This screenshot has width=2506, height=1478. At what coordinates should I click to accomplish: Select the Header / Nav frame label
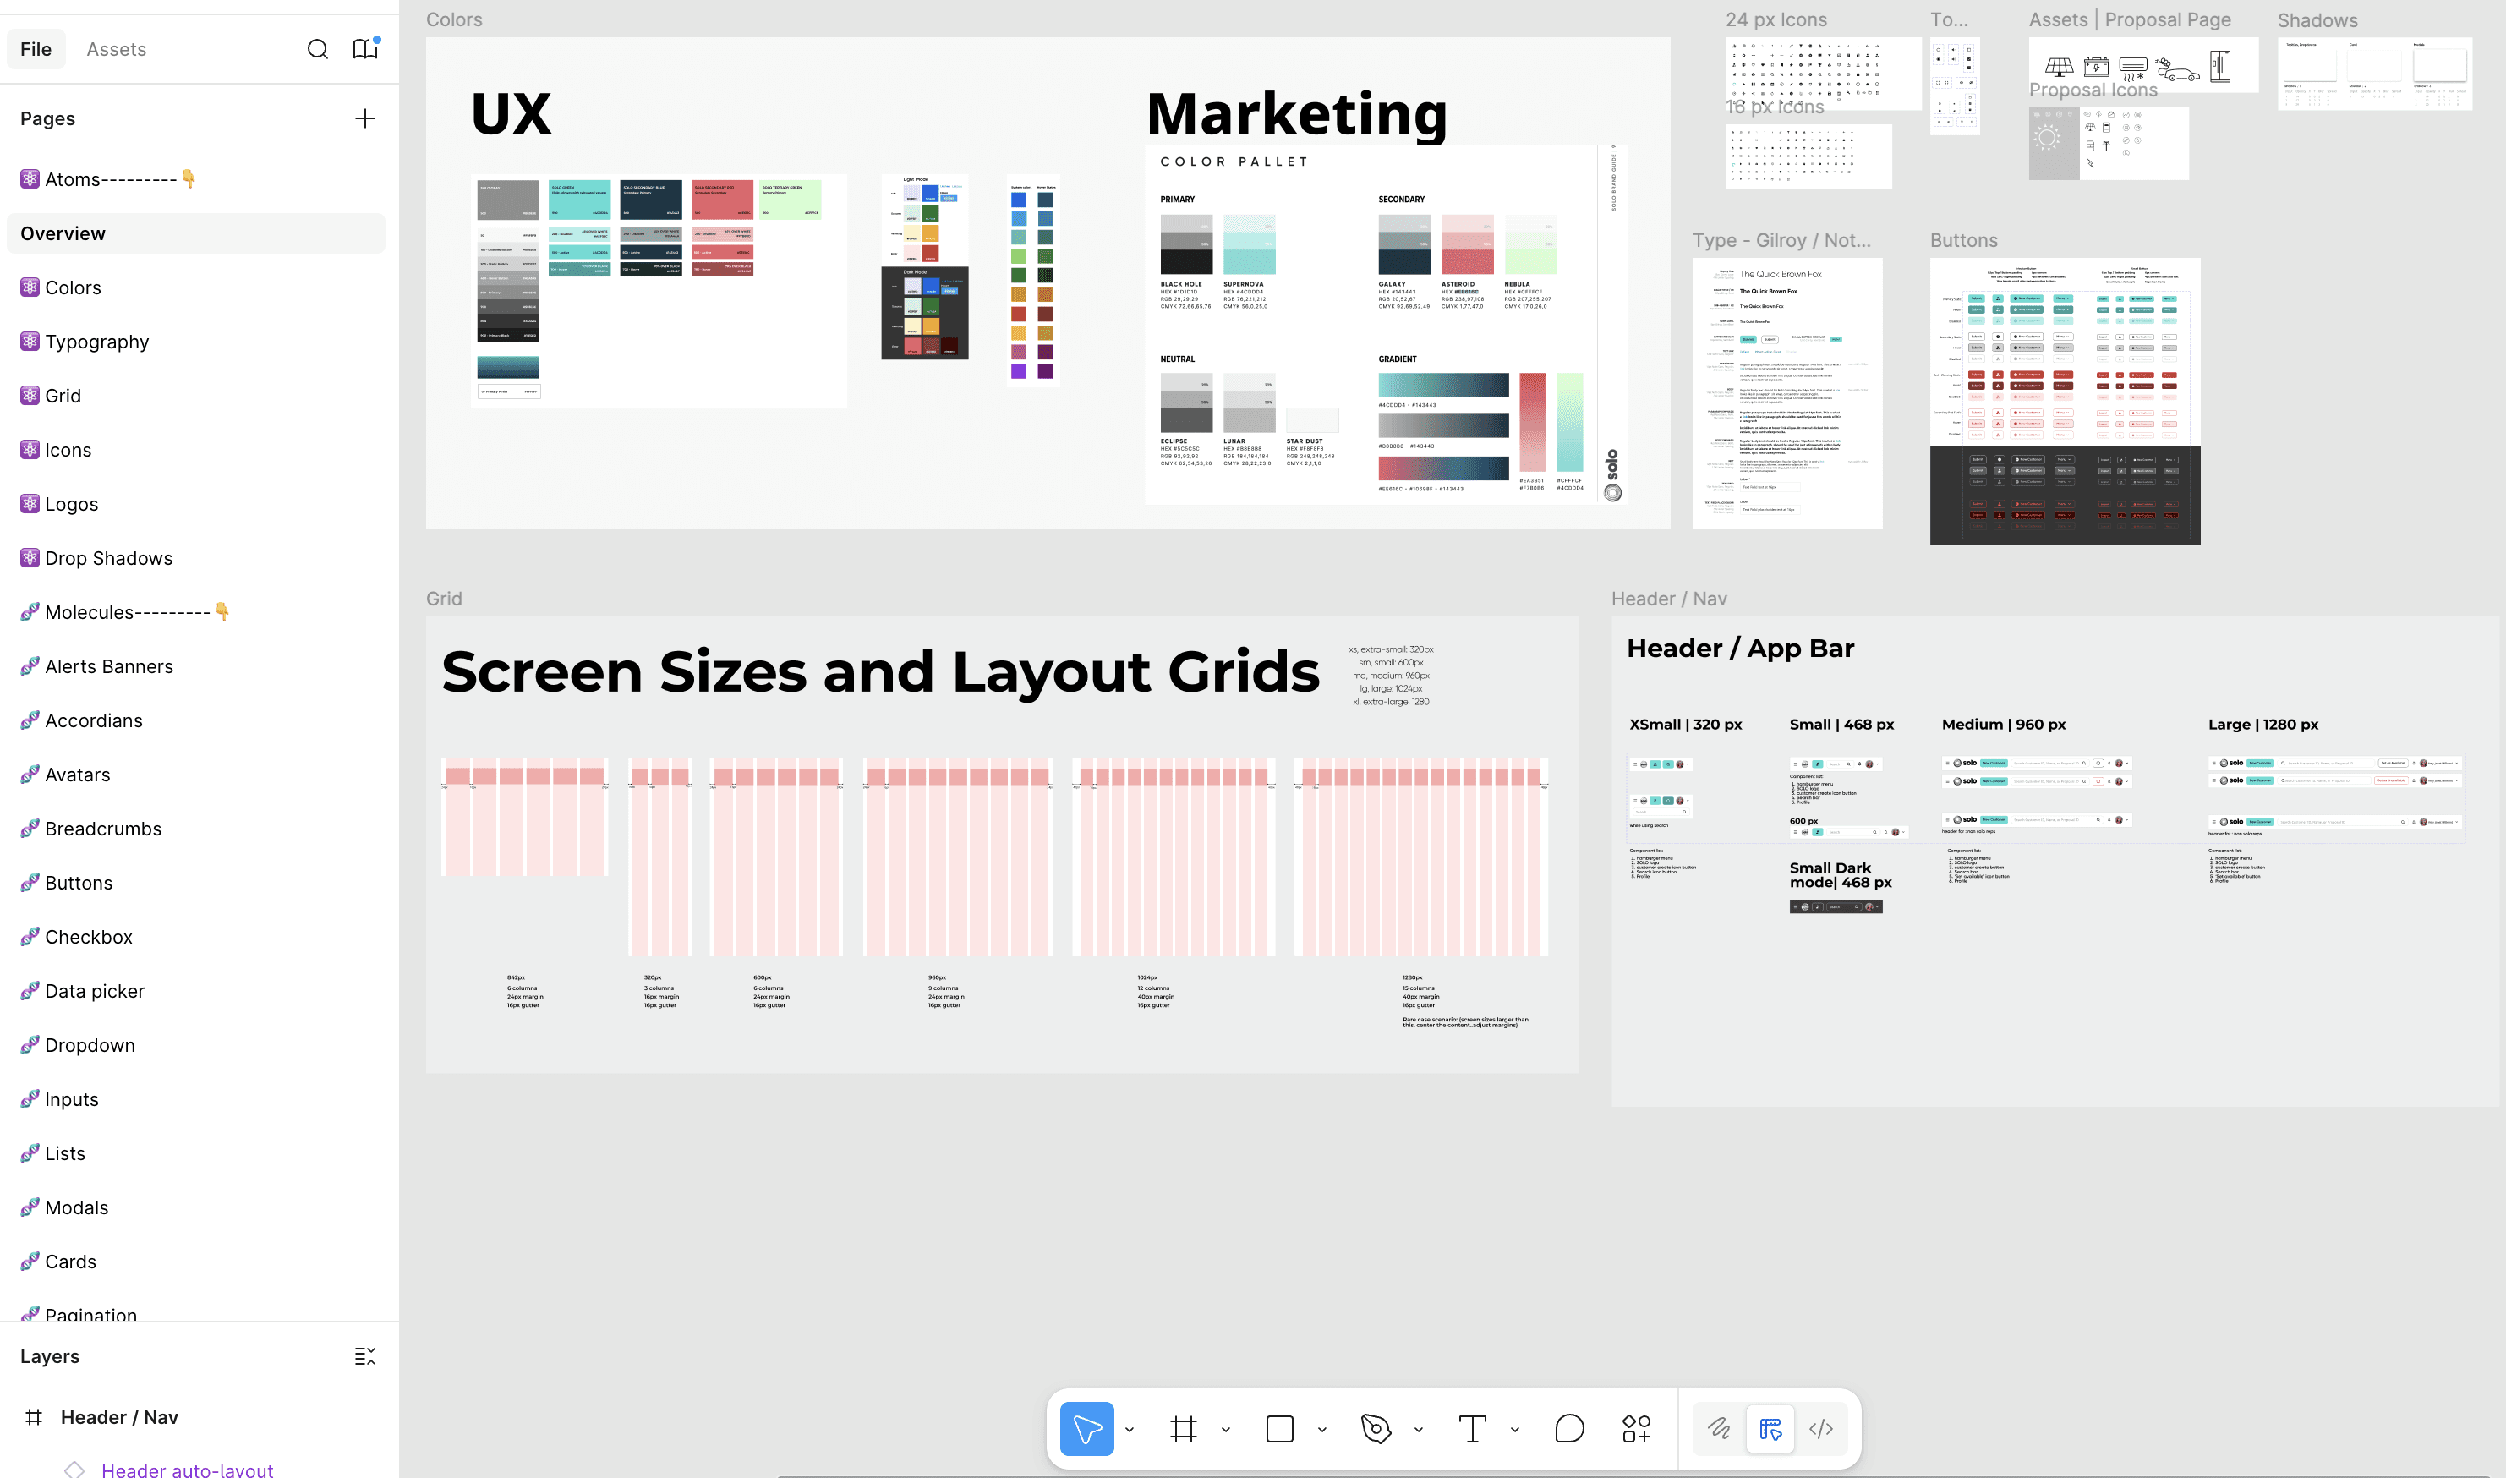click(x=1669, y=599)
